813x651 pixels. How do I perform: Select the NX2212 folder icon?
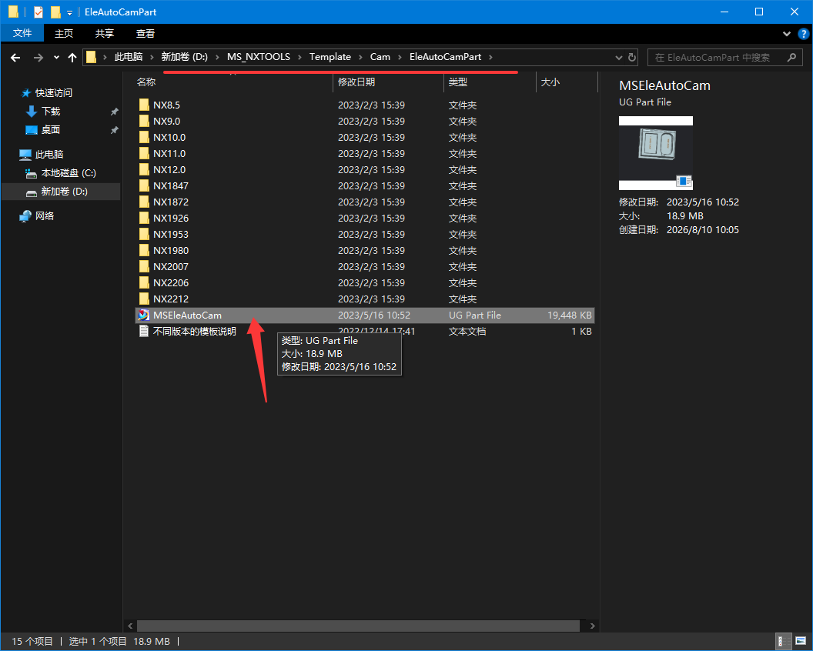click(x=144, y=299)
